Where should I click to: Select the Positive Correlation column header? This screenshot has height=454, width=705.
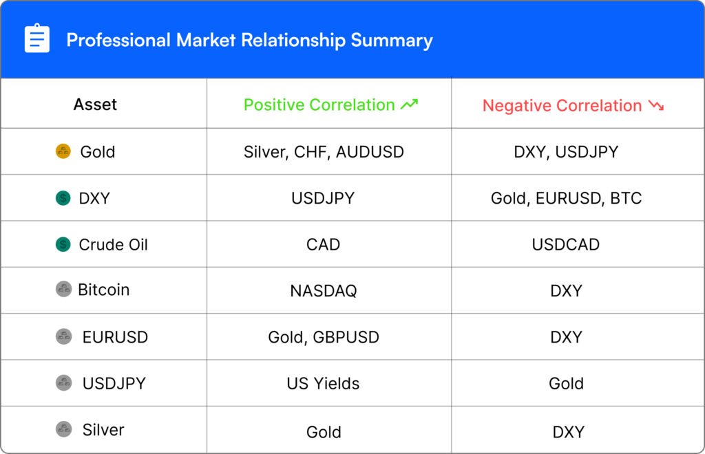tap(330, 105)
